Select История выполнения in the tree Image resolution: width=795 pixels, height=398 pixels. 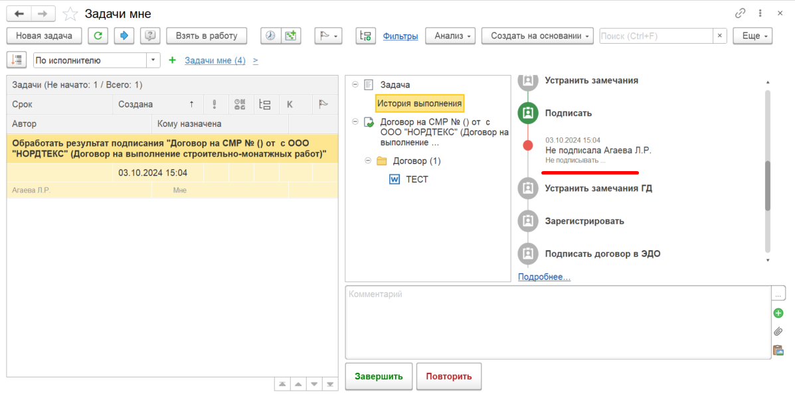coord(419,103)
